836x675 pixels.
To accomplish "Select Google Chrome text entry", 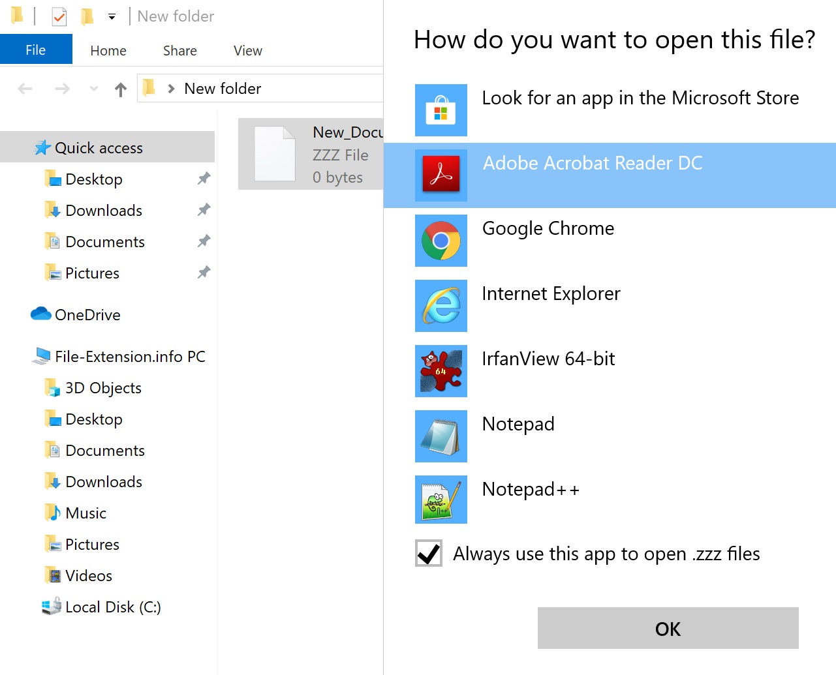I will [x=548, y=229].
